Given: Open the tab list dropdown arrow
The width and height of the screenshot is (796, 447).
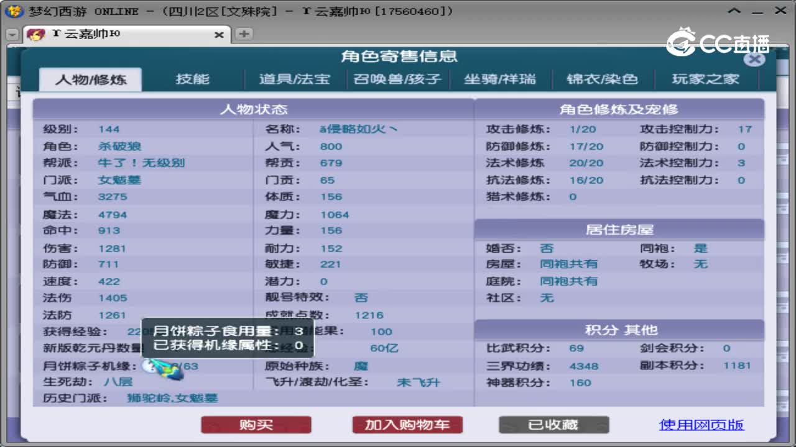Looking at the screenshot, I should point(12,35).
